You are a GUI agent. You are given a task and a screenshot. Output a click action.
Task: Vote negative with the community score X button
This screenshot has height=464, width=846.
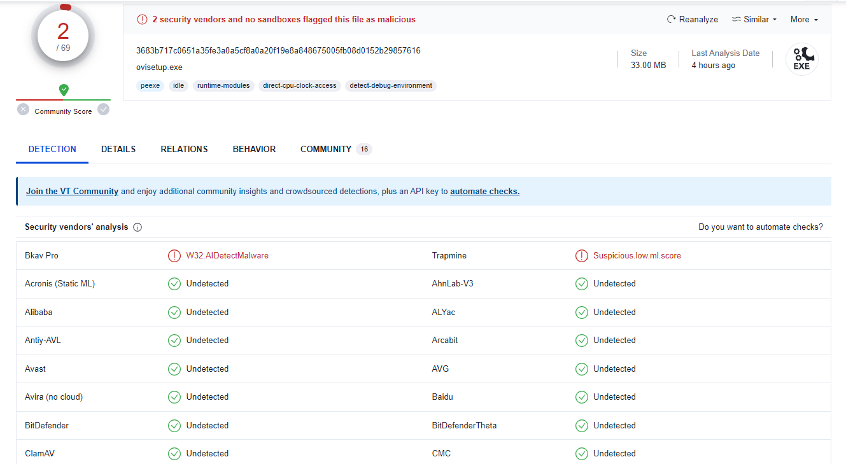[x=24, y=109]
